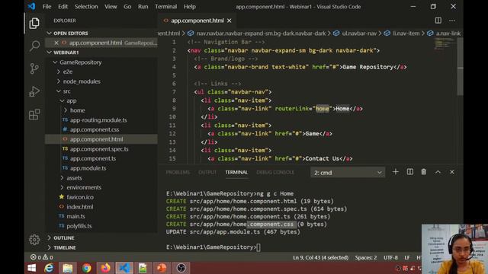Open Firefox from taskbar
Screen dimensions: 488x274
tap(105, 268)
